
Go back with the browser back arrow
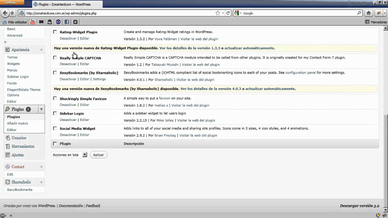click(5, 13)
